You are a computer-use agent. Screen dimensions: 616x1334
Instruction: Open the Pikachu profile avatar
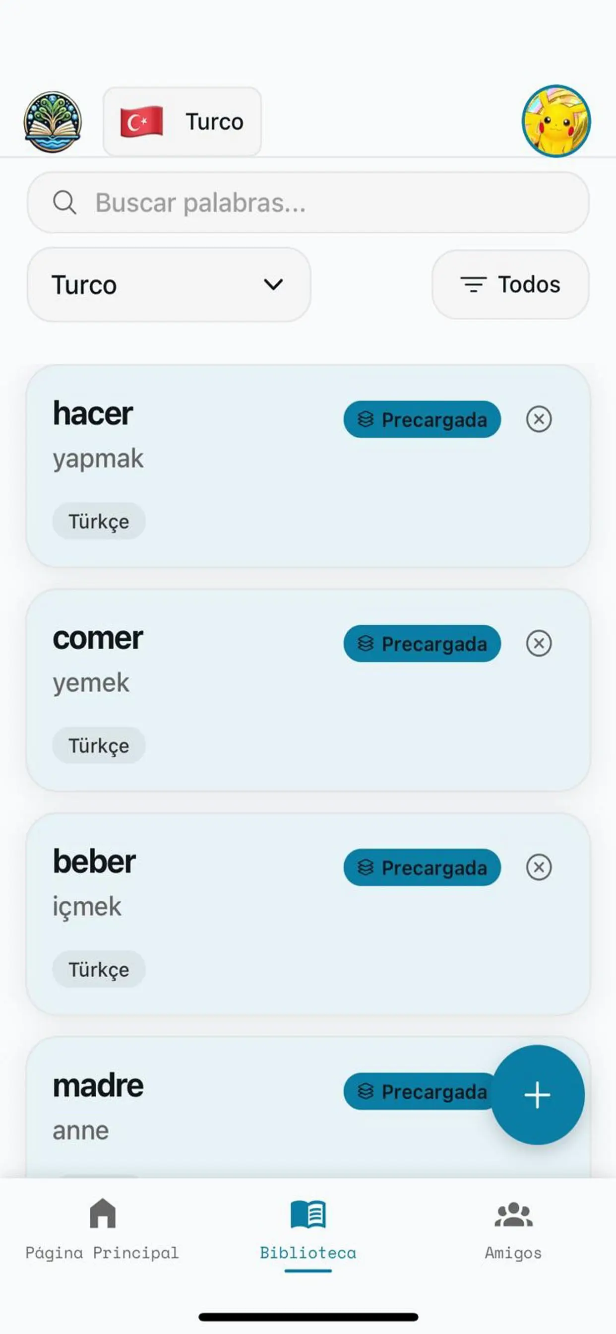[556, 121]
